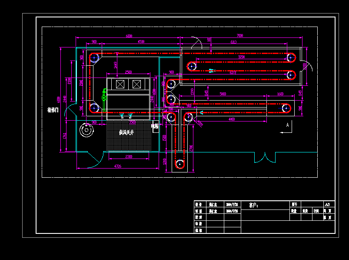Pick the 2500 dimension above the cabinet
The image size is (349, 260).
(x=128, y=72)
